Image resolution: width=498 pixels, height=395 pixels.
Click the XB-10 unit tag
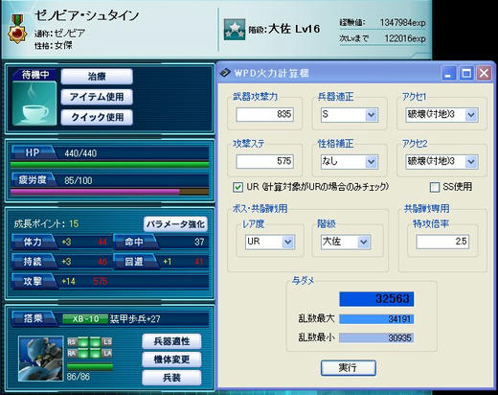click(x=85, y=319)
